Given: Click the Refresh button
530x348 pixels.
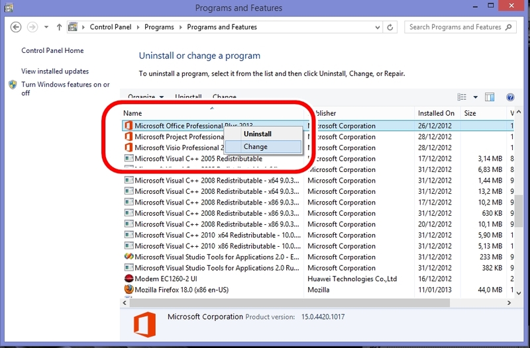Looking at the screenshot, I should coord(390,27).
